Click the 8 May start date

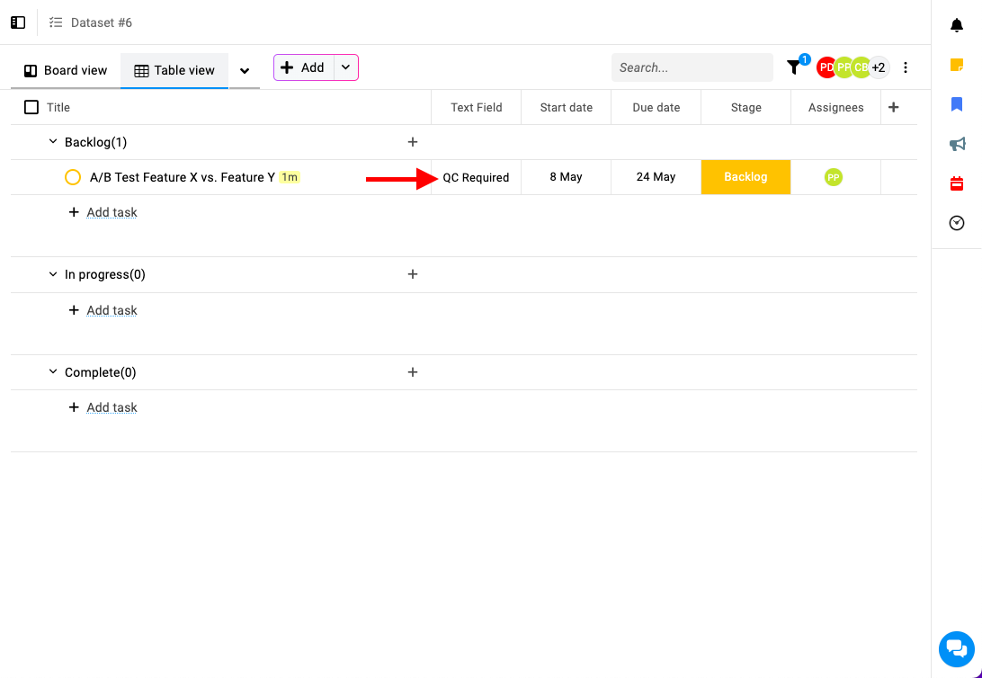tap(567, 177)
